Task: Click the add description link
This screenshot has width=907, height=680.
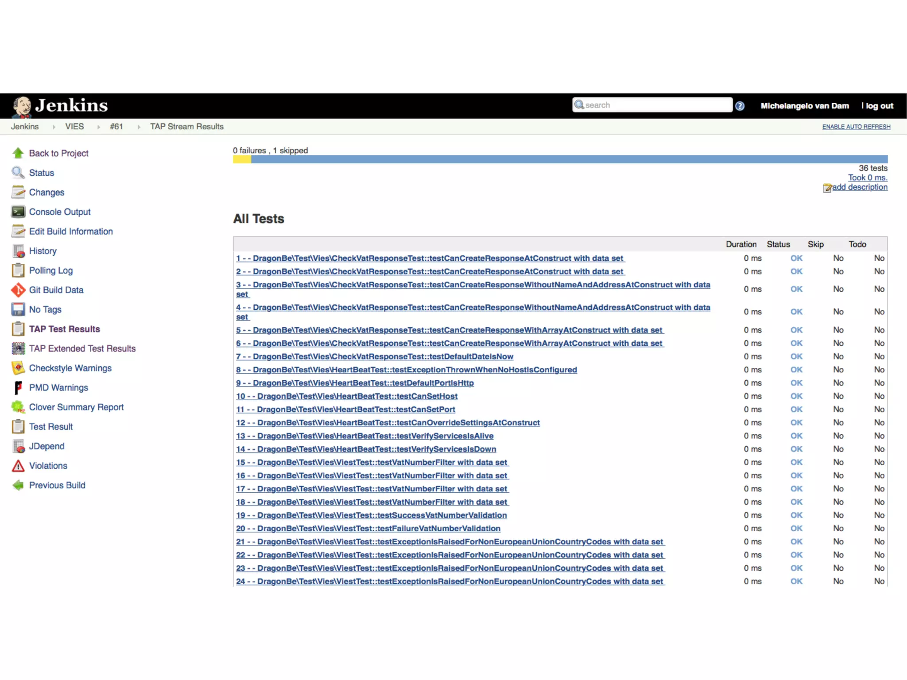Action: tap(859, 187)
